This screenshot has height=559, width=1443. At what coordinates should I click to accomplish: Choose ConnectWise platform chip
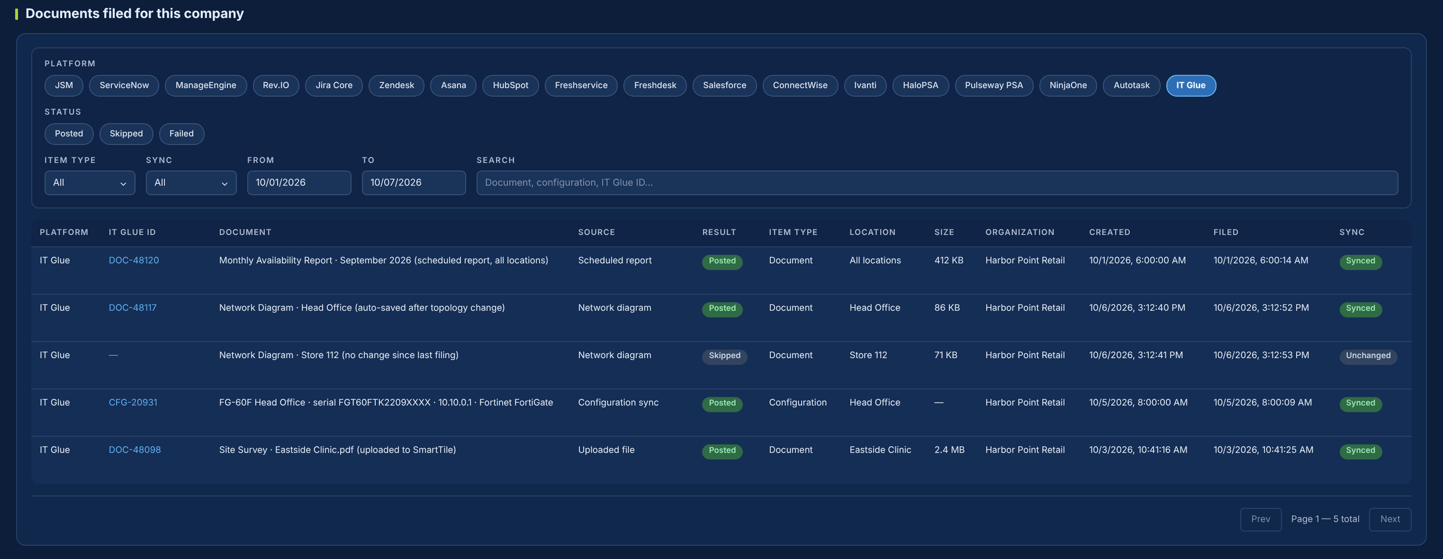click(x=800, y=85)
